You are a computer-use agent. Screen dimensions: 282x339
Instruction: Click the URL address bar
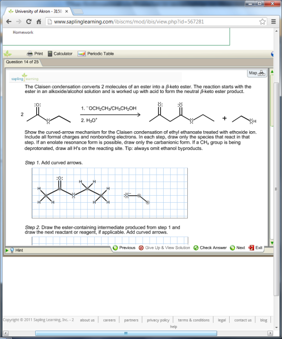[154, 22]
